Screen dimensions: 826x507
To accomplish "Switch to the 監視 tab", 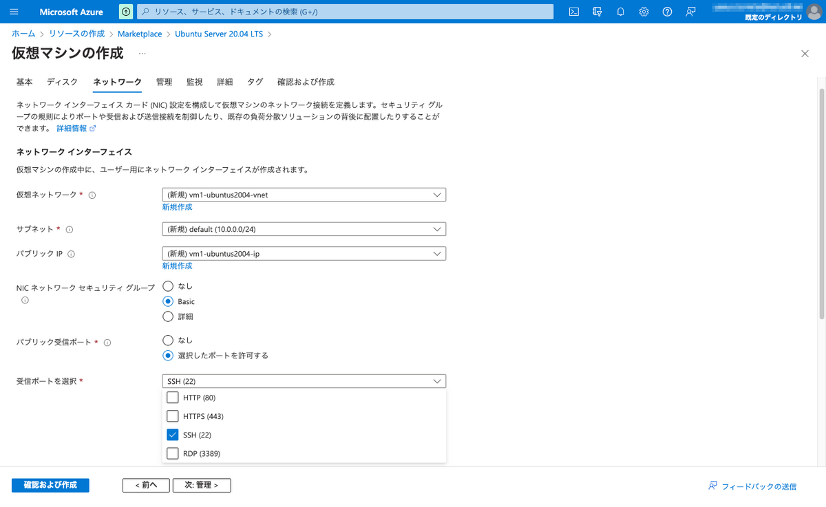I will pyautogui.click(x=195, y=82).
